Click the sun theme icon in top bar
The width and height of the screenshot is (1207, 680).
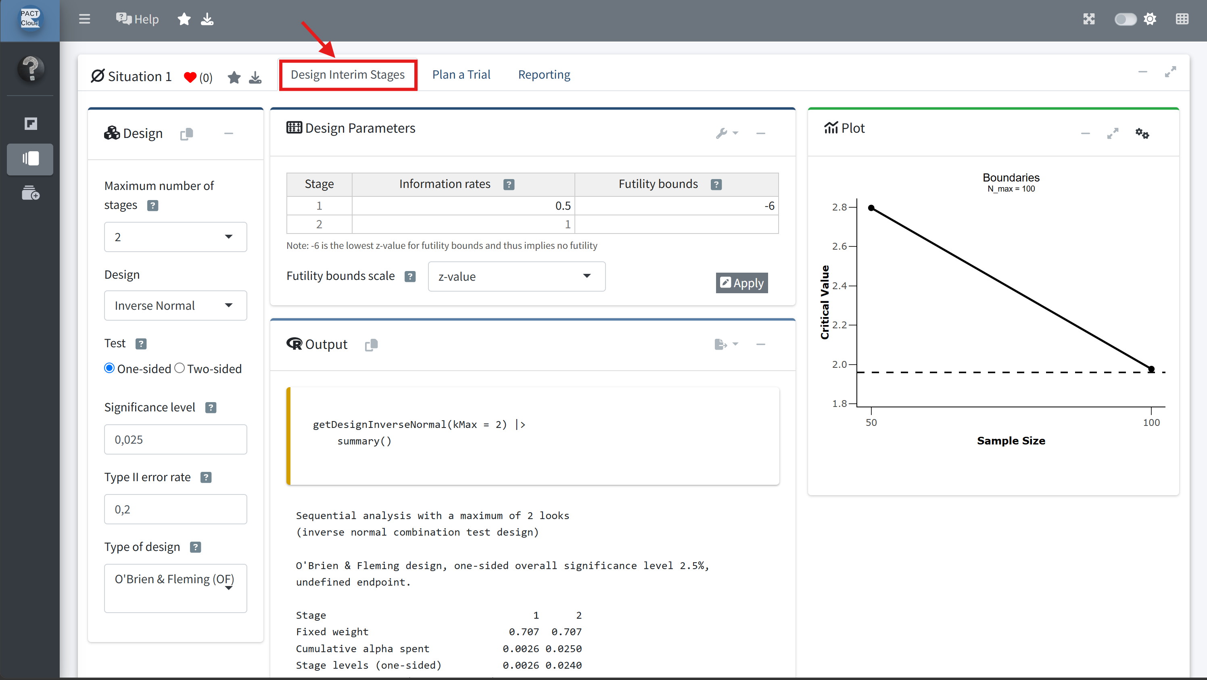pos(1150,19)
